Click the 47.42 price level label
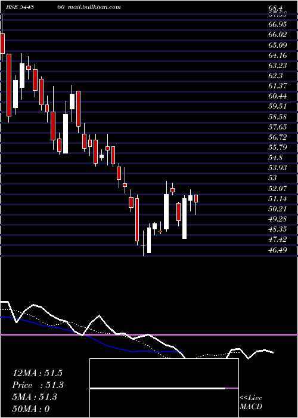The image size is (298, 418). (278, 239)
